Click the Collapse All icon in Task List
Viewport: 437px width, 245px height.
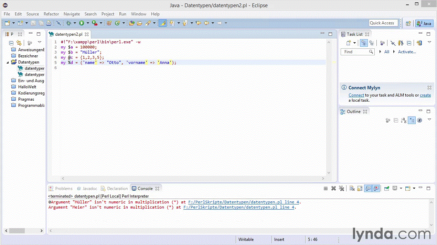click(409, 43)
